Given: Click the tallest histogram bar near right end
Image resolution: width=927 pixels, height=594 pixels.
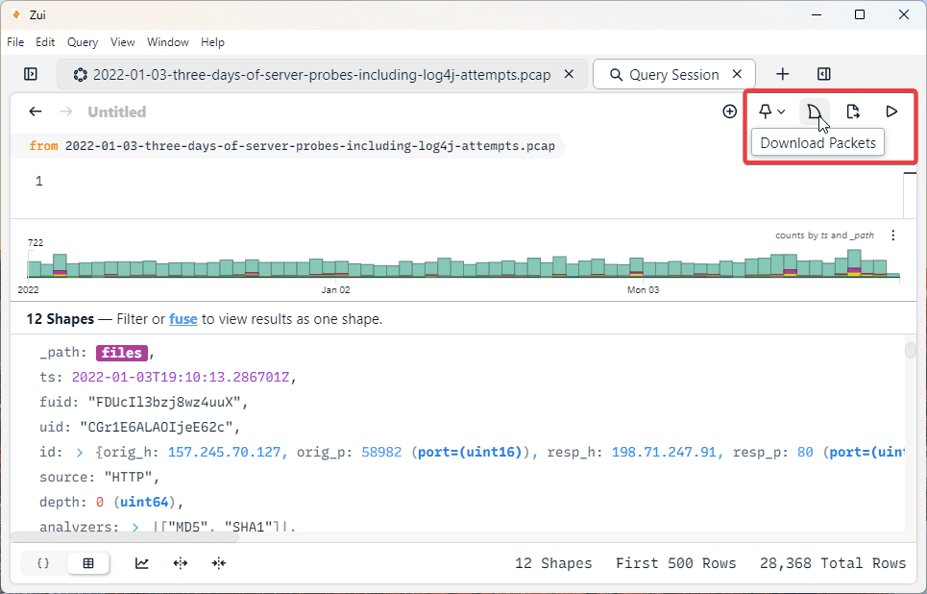Looking at the screenshot, I should point(854,263).
